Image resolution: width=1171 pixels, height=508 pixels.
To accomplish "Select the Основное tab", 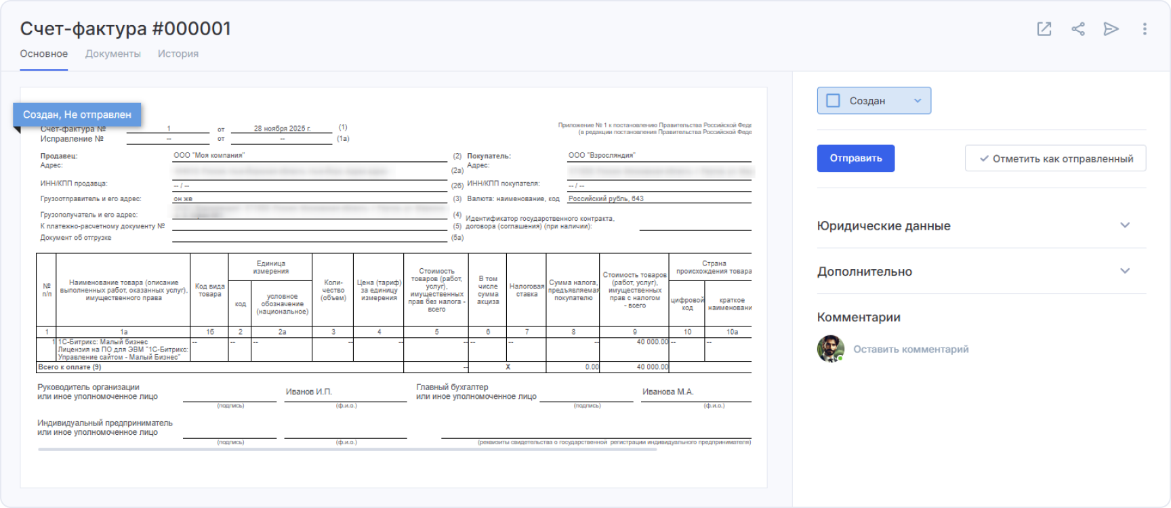I will (44, 54).
